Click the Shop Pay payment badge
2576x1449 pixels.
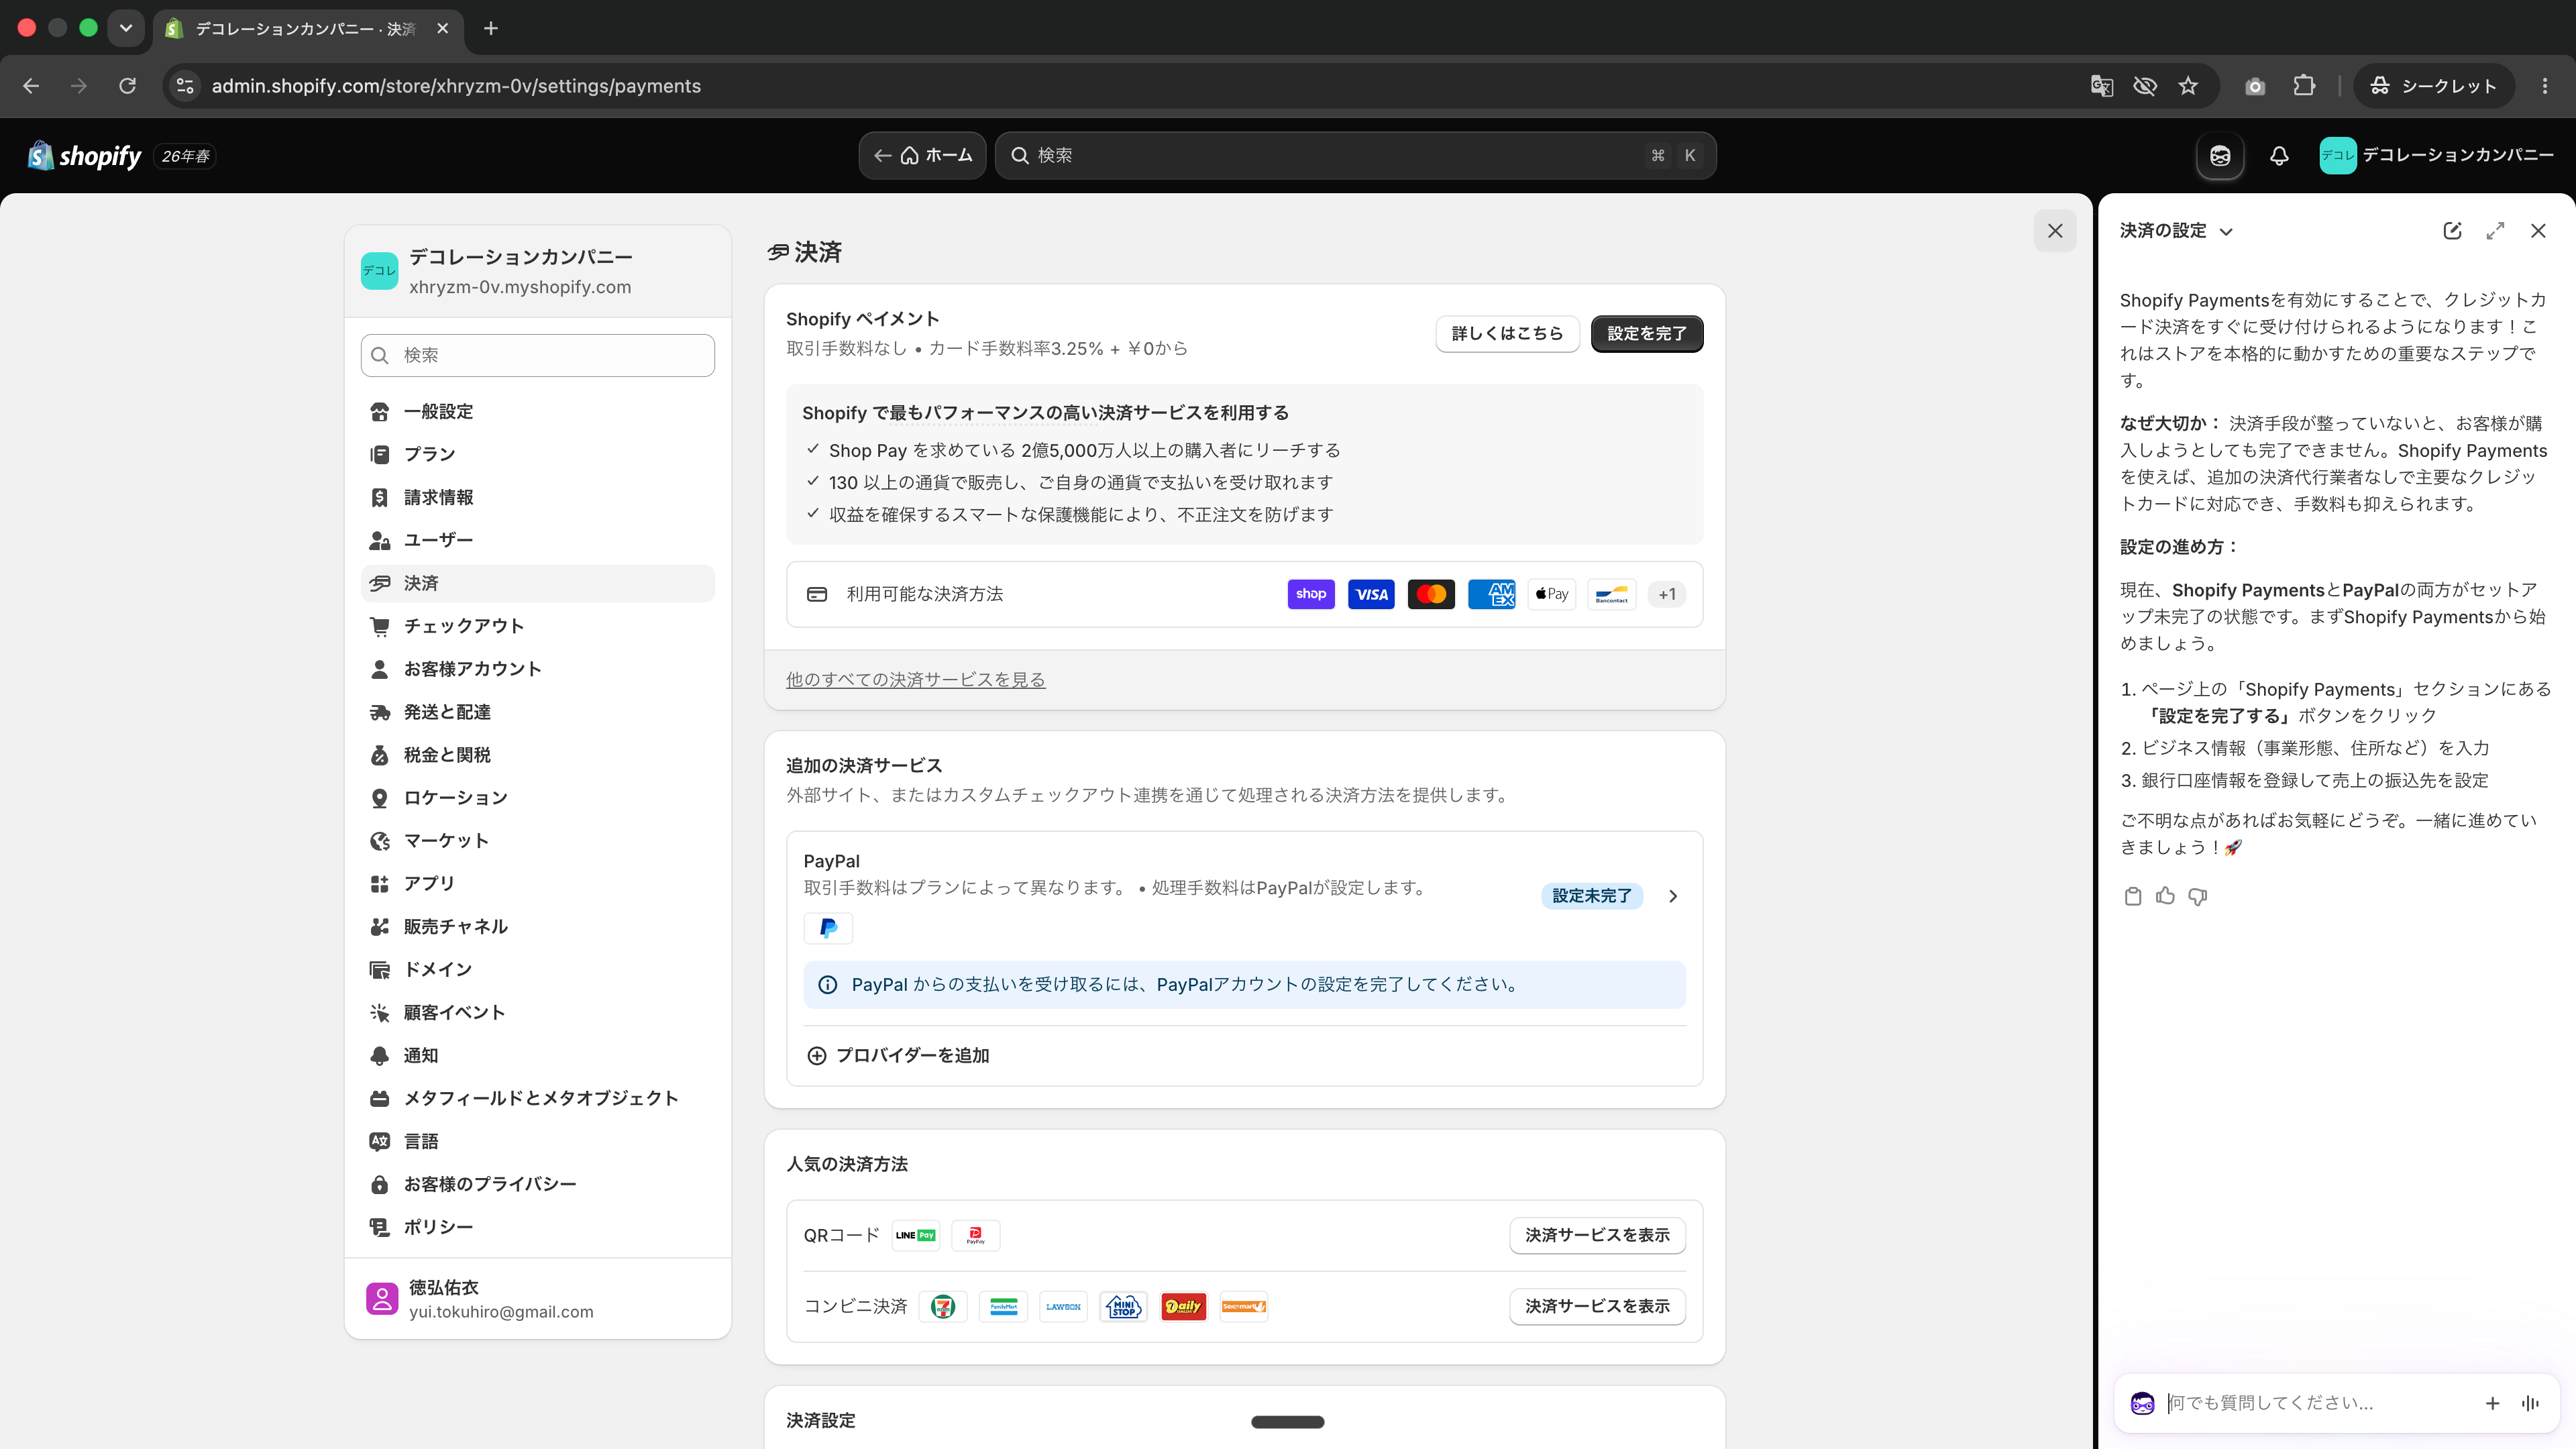(x=1311, y=594)
